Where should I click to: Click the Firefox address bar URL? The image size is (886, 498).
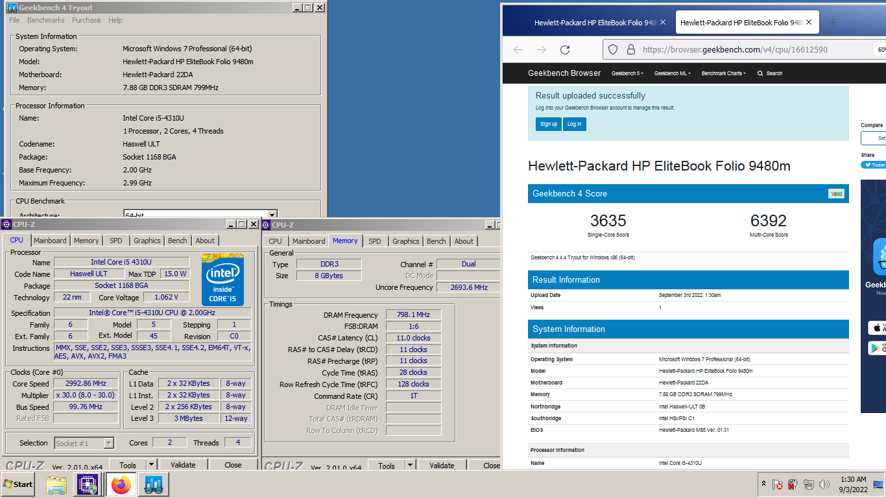pos(735,49)
